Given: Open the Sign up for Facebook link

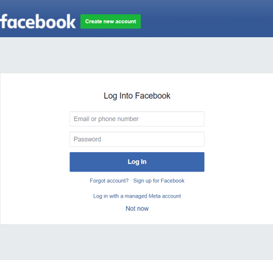Looking at the screenshot, I should (x=159, y=181).
